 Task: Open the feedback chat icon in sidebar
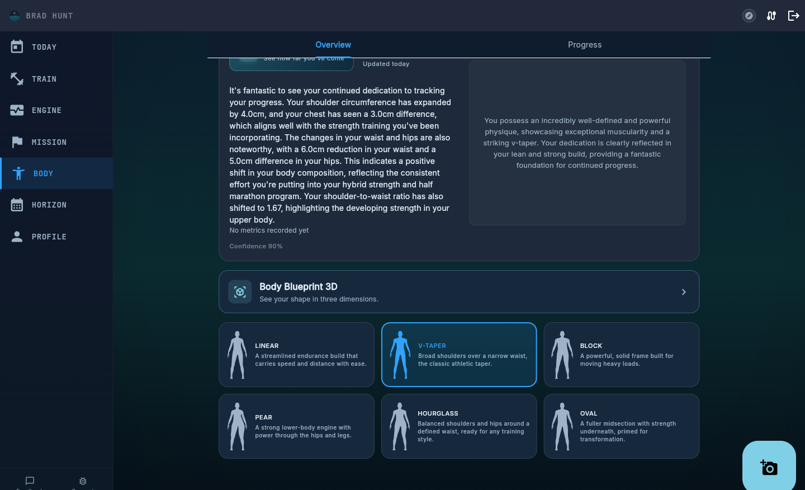[x=30, y=480]
